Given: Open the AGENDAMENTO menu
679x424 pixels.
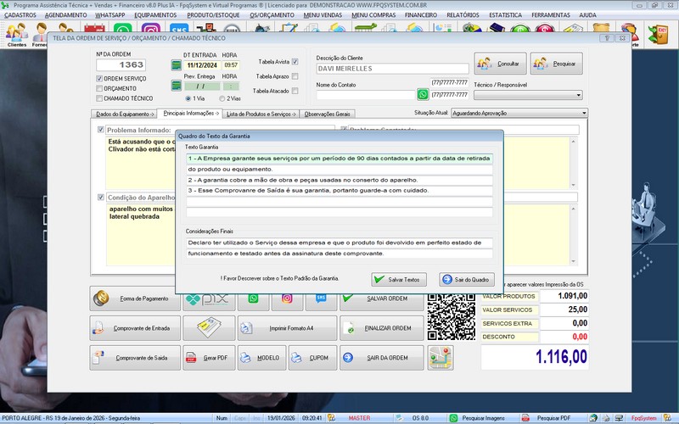Looking at the screenshot, I should pos(66,15).
